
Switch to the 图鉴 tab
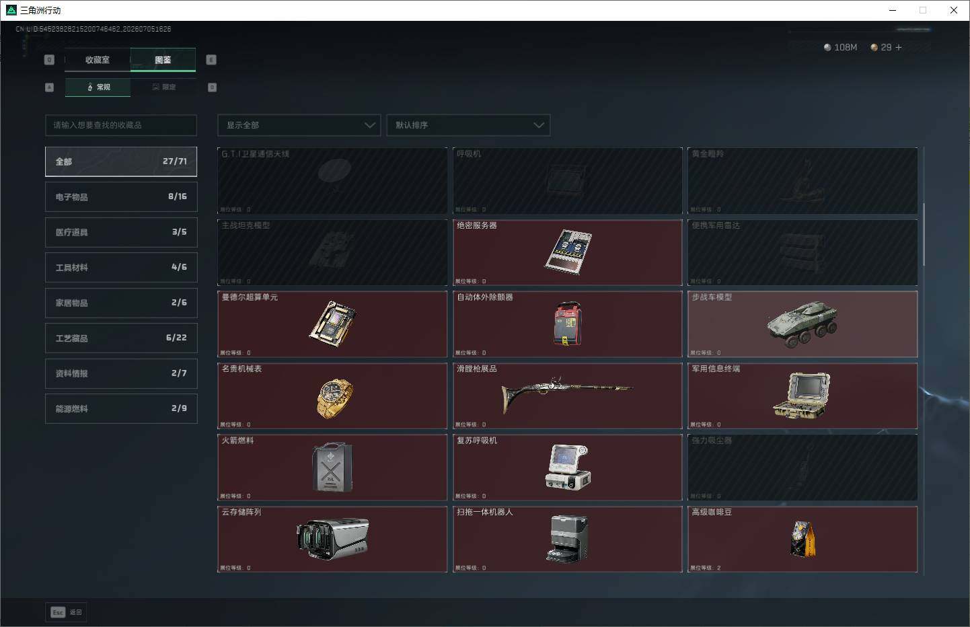click(163, 60)
